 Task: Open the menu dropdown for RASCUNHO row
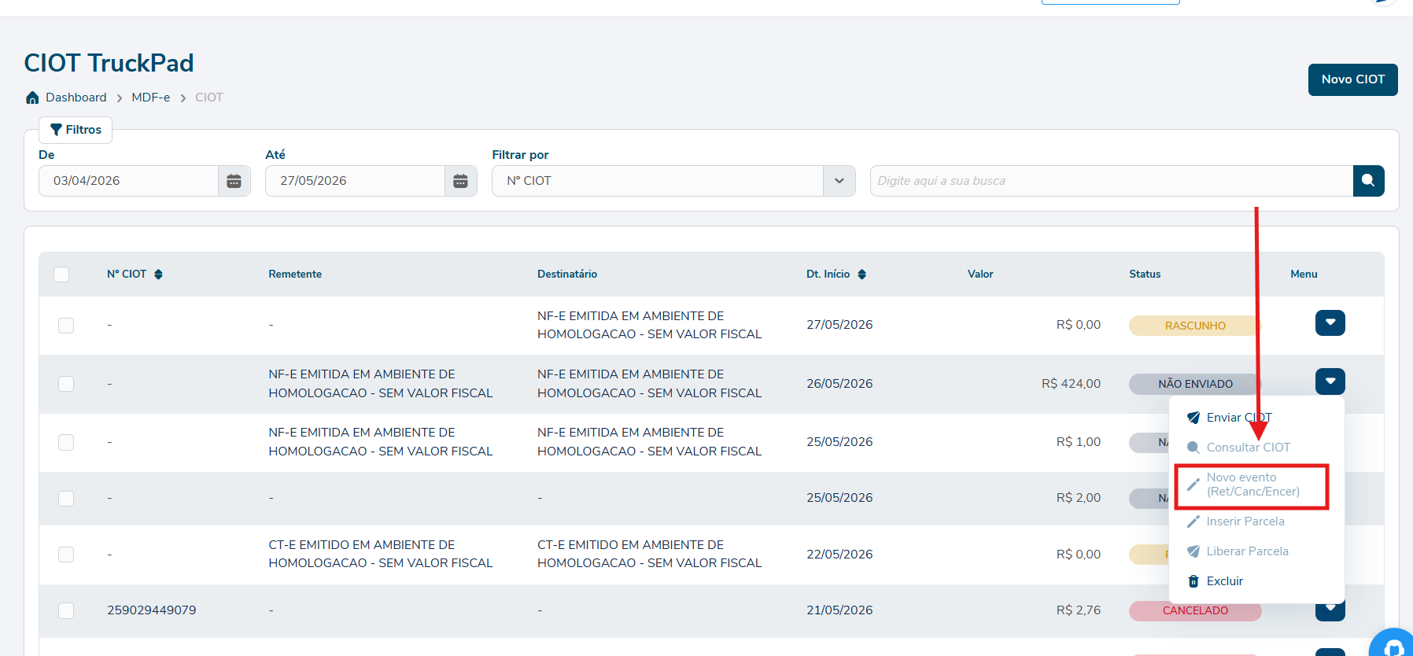point(1330,322)
